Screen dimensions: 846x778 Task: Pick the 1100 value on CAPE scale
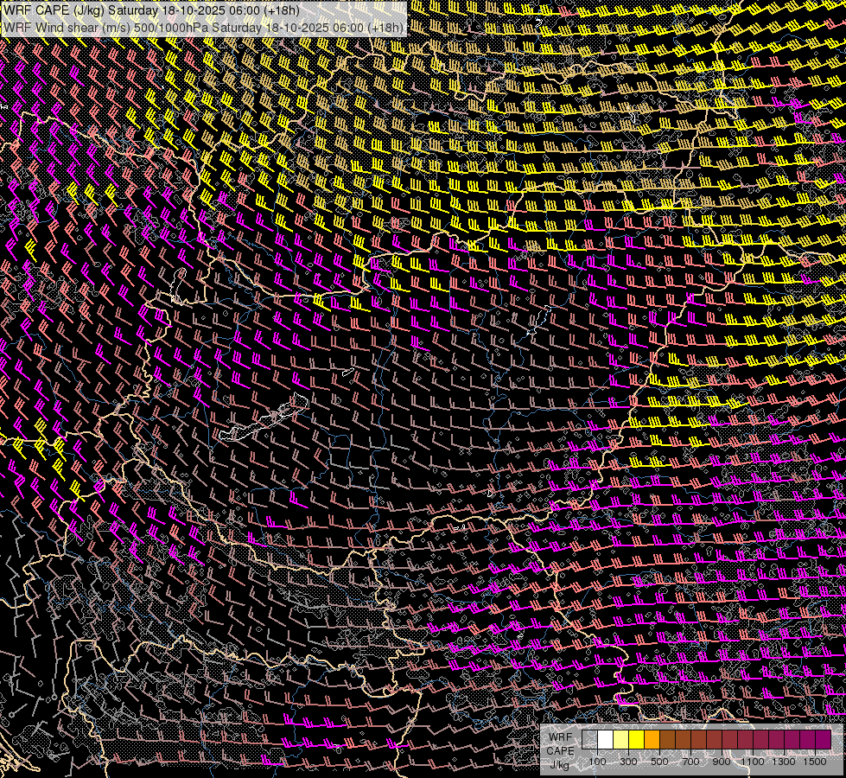coord(754,762)
